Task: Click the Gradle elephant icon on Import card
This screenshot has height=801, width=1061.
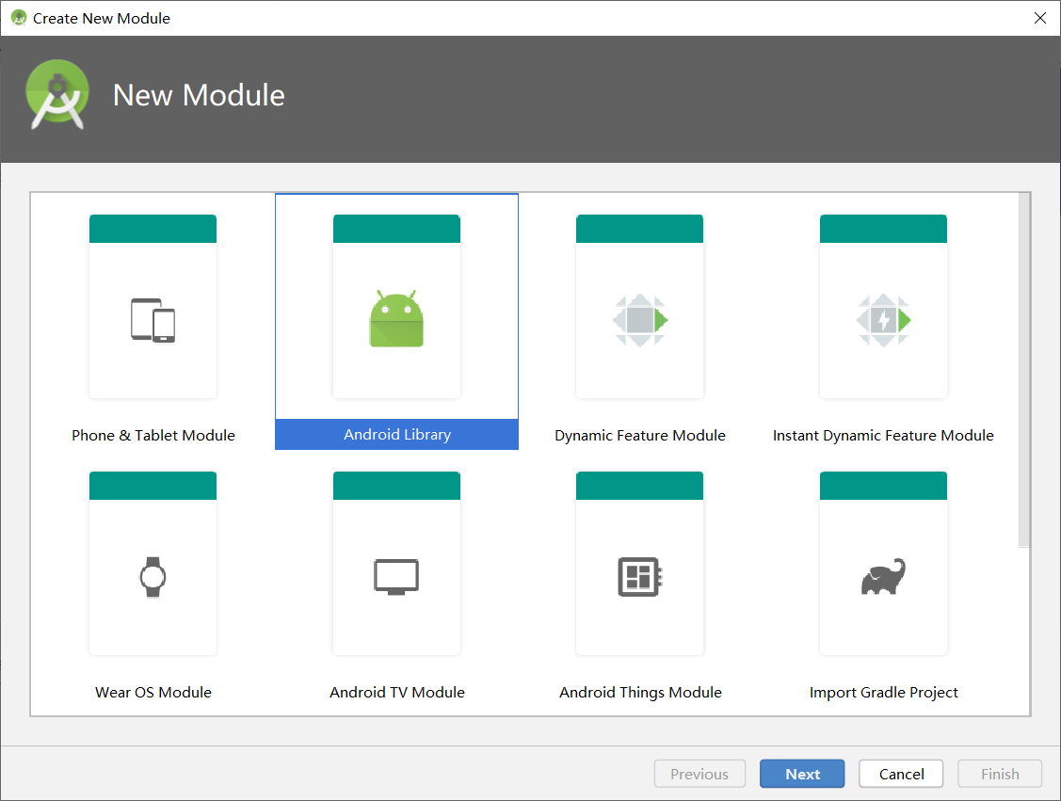Action: point(883,577)
